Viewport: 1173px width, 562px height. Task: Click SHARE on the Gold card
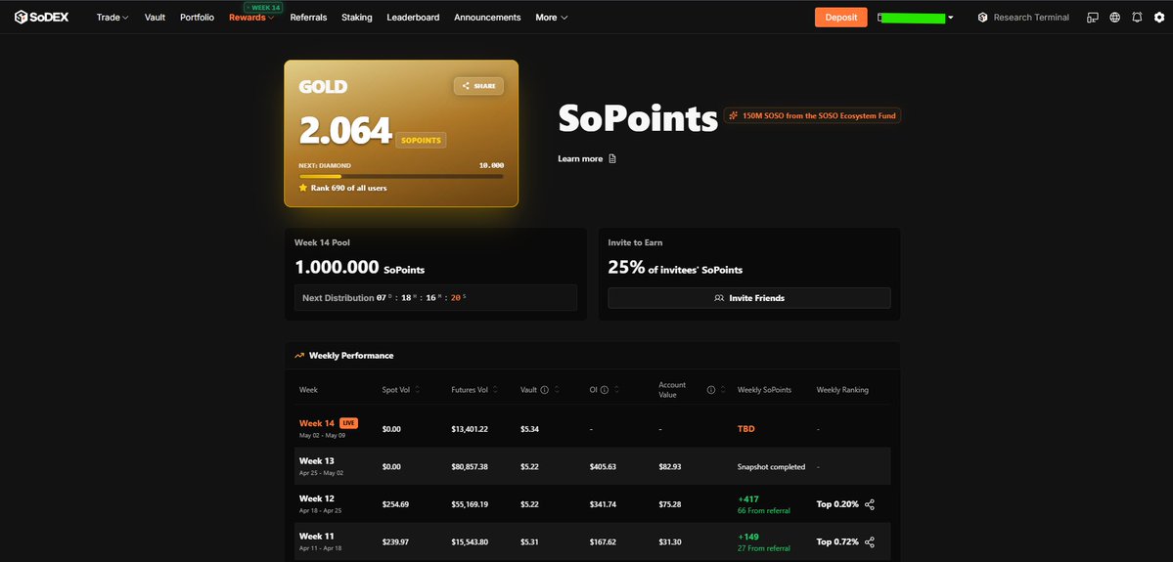pyautogui.click(x=478, y=86)
